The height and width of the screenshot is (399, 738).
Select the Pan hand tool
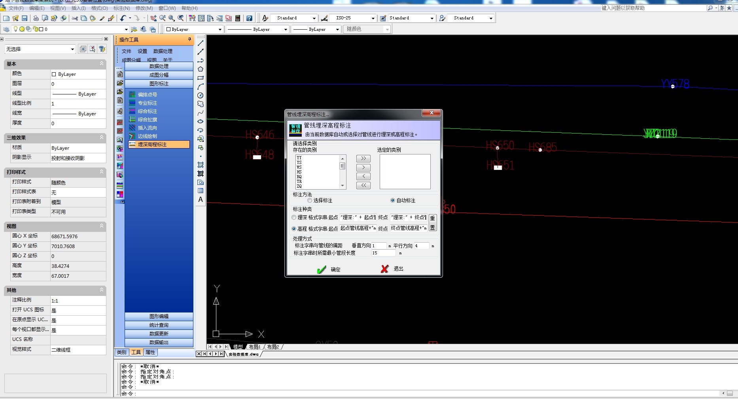point(153,18)
